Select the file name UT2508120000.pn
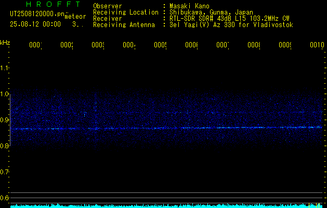This screenshot has height=208, width=327. [x=37, y=14]
